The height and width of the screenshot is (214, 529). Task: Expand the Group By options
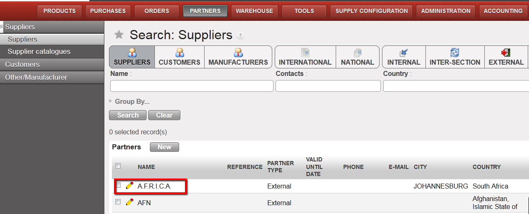point(129,101)
